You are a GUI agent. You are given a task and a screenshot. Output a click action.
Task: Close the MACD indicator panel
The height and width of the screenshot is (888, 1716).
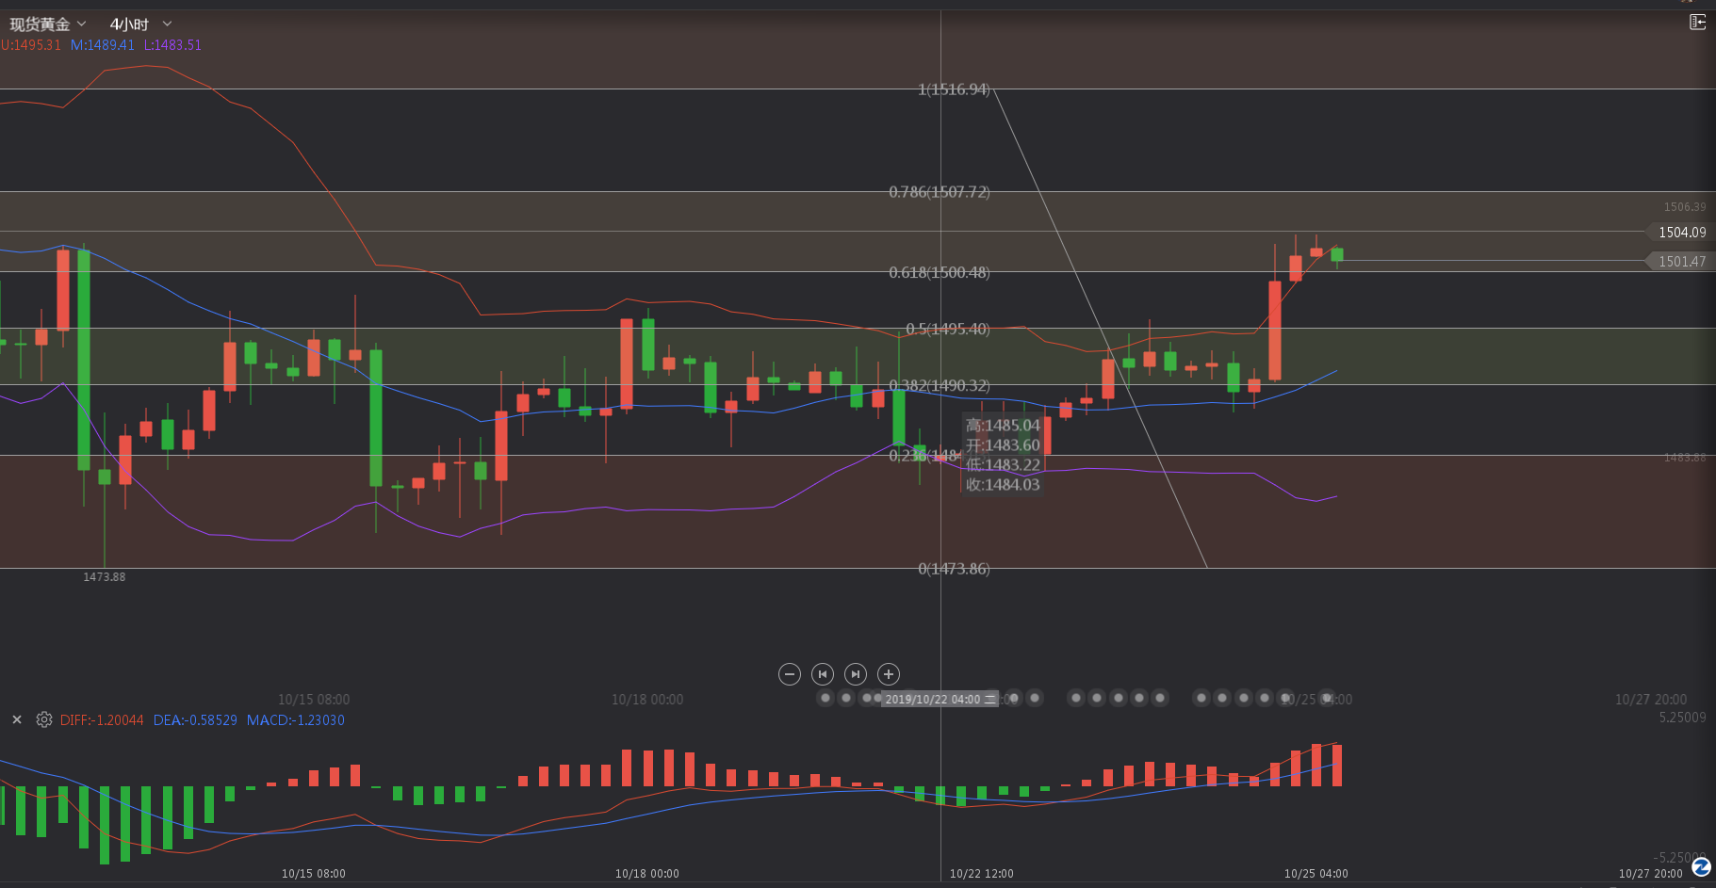point(17,719)
